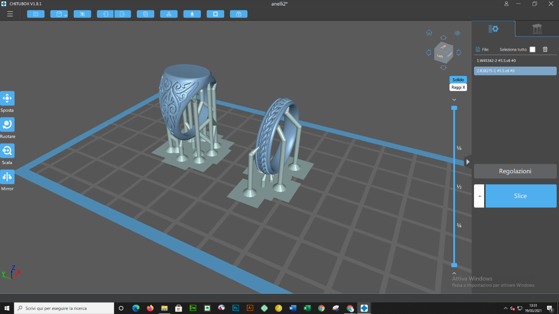559x314 pixels.
Task: Select the Sposta move tool
Action: pos(7,98)
